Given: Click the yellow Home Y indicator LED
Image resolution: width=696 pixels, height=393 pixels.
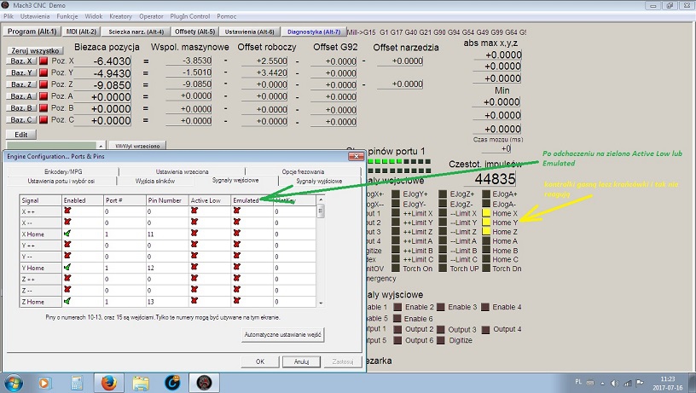Looking at the screenshot, I should point(486,223).
